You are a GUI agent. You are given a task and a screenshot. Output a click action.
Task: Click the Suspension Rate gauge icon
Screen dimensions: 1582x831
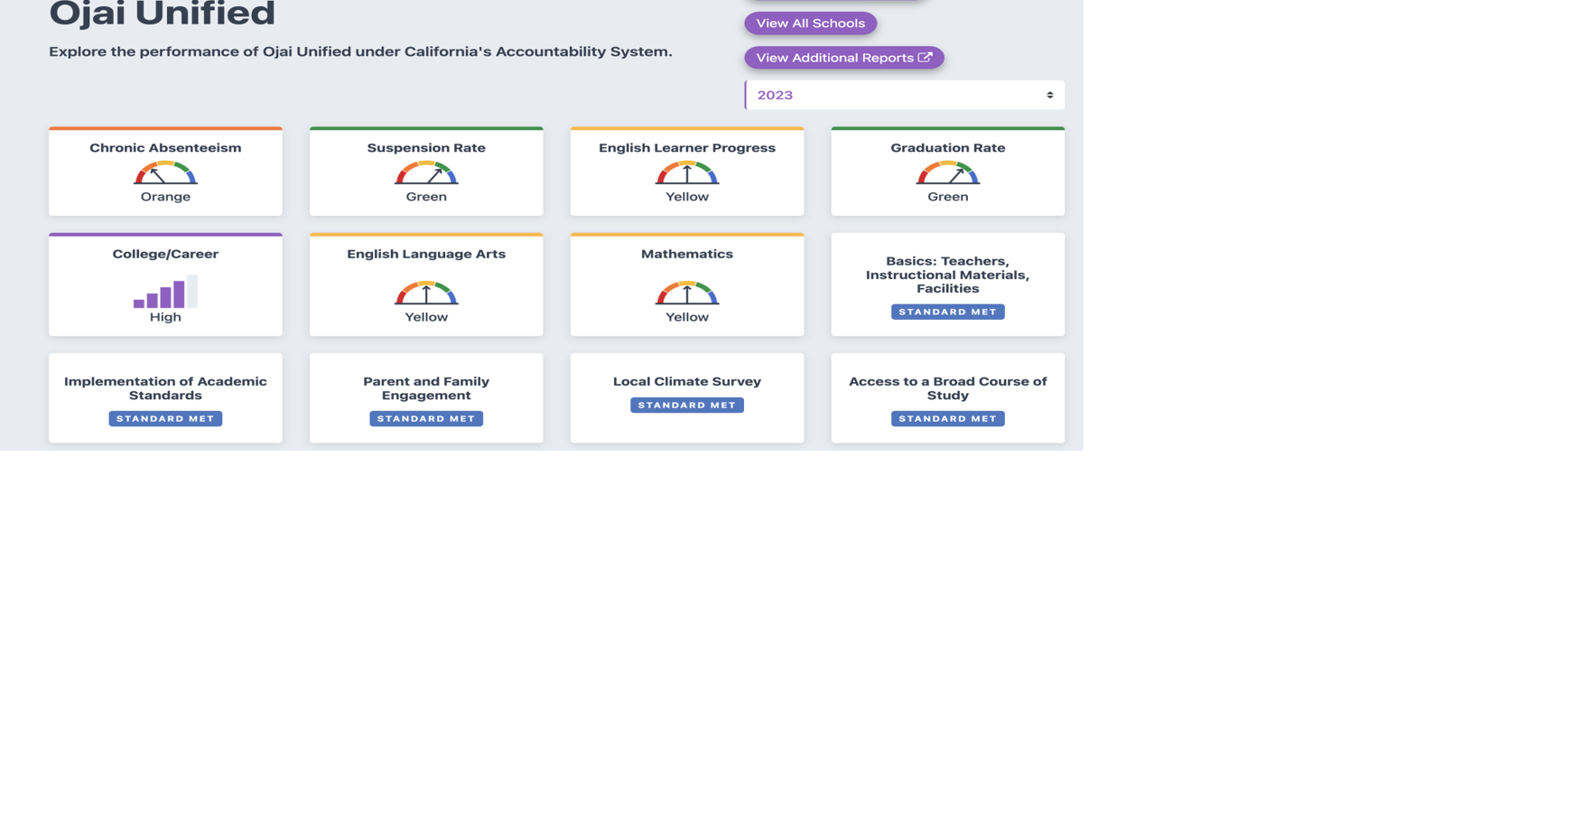click(x=426, y=173)
